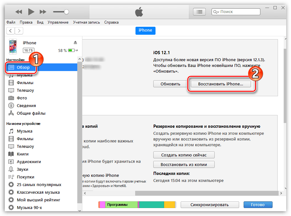
Task: Start playback with the Play button
Action: (31, 12)
